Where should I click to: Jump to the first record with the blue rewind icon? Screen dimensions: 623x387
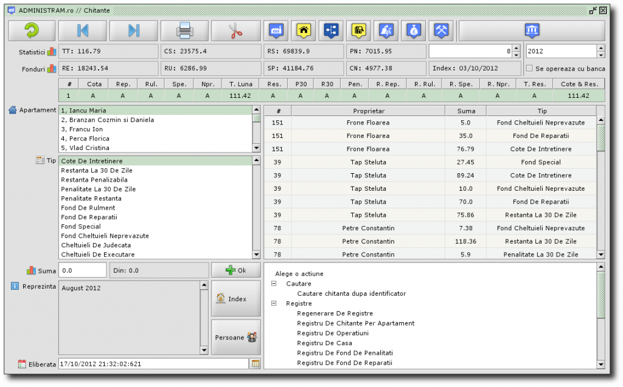click(x=83, y=30)
